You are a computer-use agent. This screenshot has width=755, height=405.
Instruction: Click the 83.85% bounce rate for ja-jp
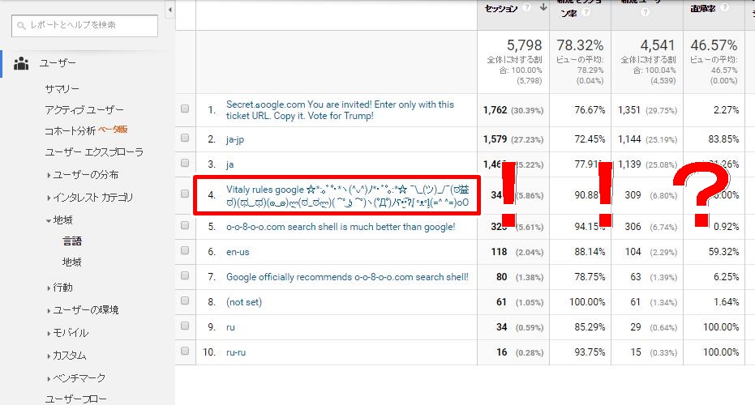tap(723, 139)
